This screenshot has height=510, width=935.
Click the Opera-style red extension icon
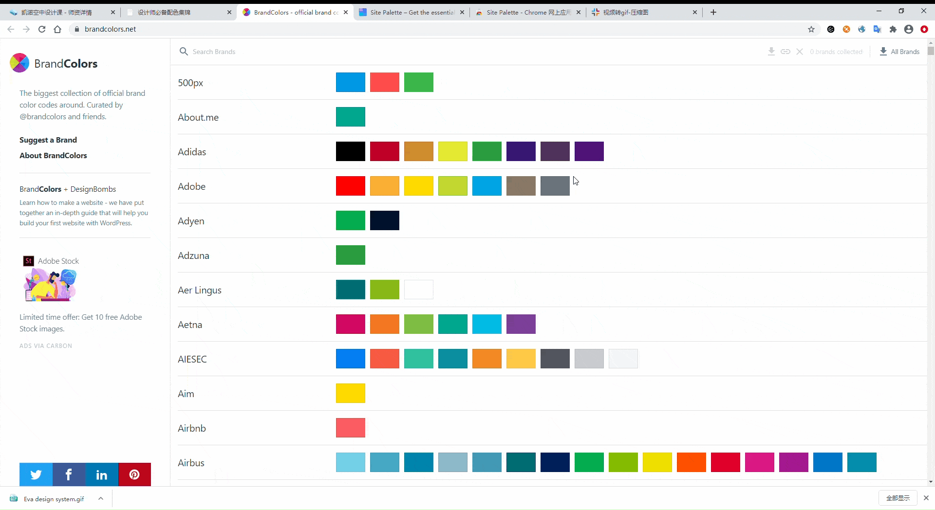click(924, 29)
